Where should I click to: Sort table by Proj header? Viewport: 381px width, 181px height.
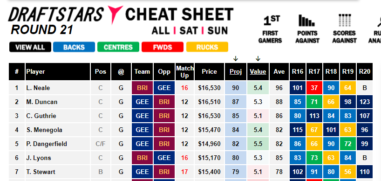(x=236, y=72)
